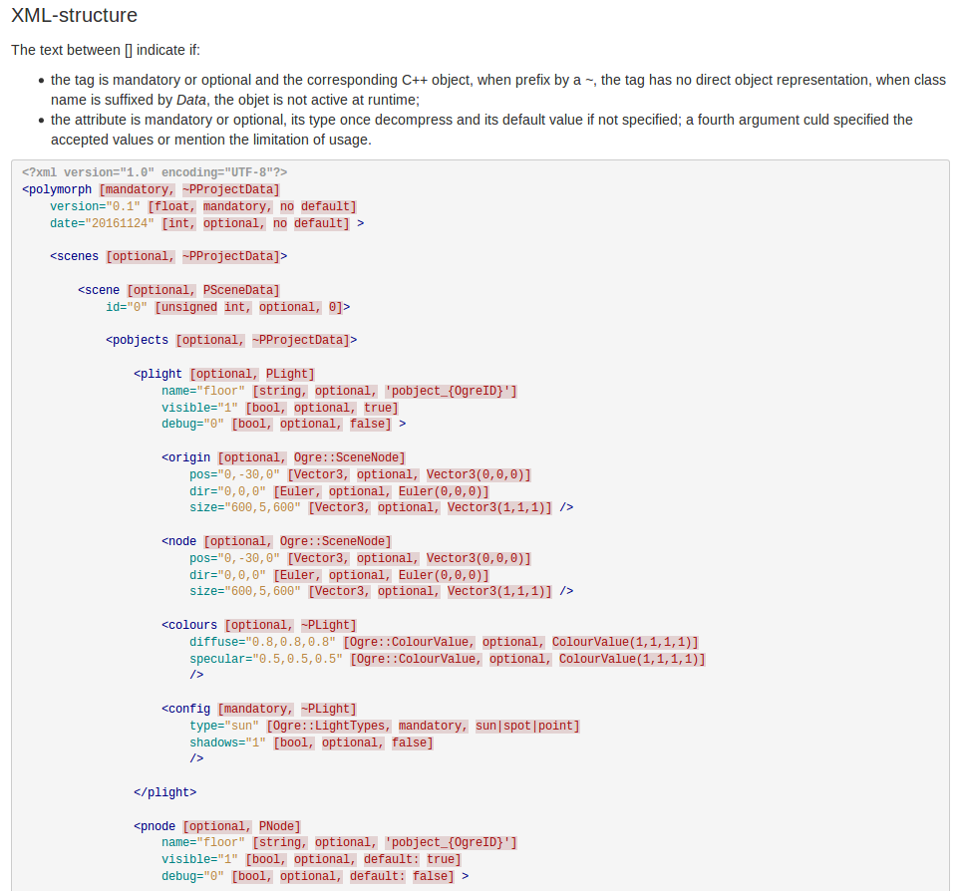The width and height of the screenshot is (964, 891).
Task: Click the opening scenes tag
Action: pos(75,256)
